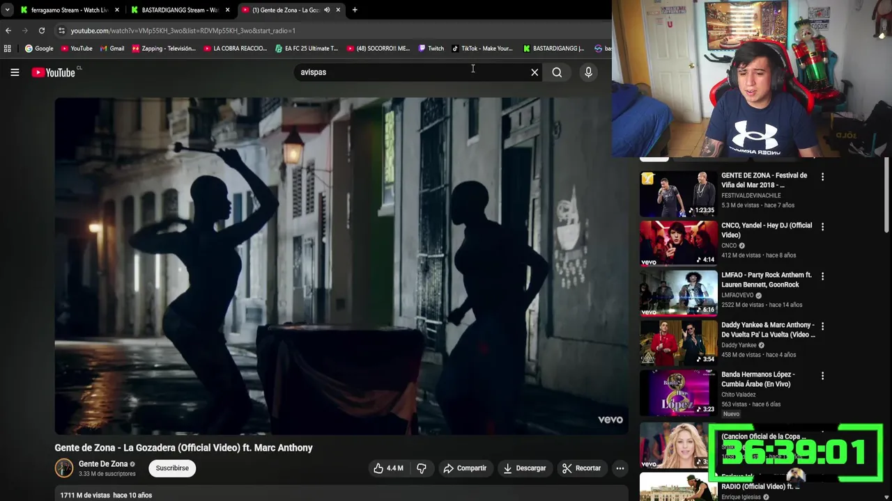Open a new browser tab
Viewport: 892px width, 501px height.
pyautogui.click(x=355, y=10)
